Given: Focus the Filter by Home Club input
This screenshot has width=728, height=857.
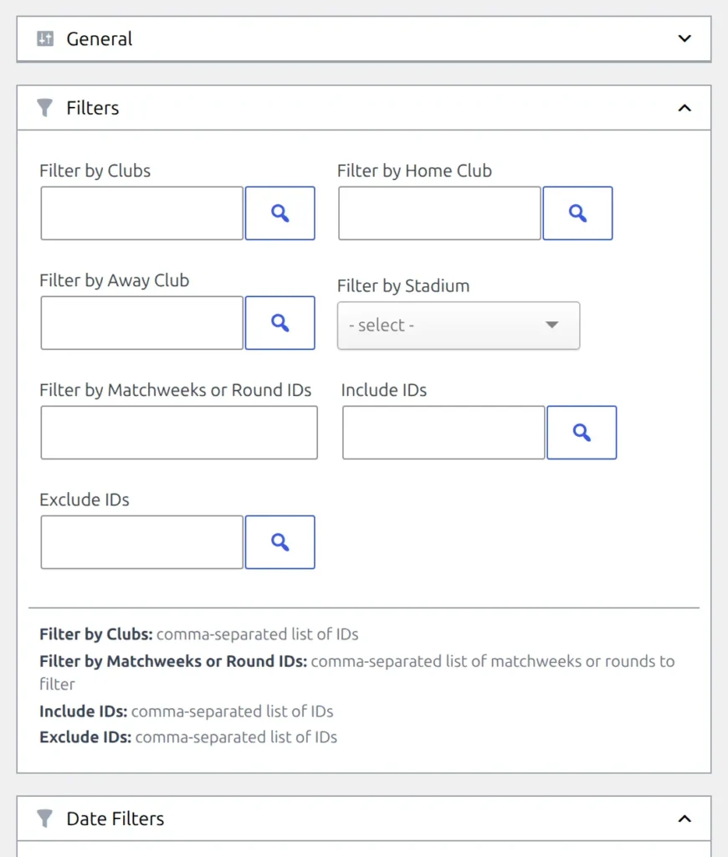Looking at the screenshot, I should click(x=439, y=213).
